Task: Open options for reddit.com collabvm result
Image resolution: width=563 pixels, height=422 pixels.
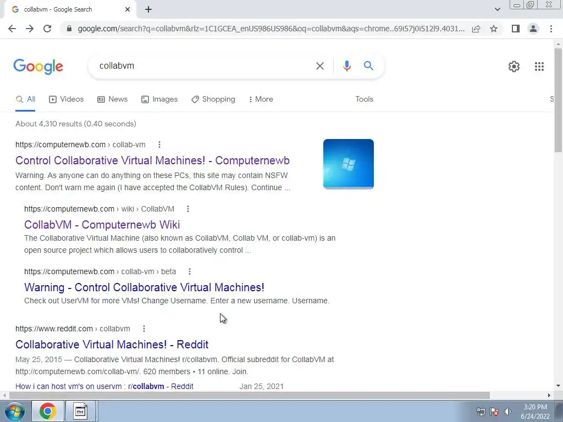Action: click(143, 329)
